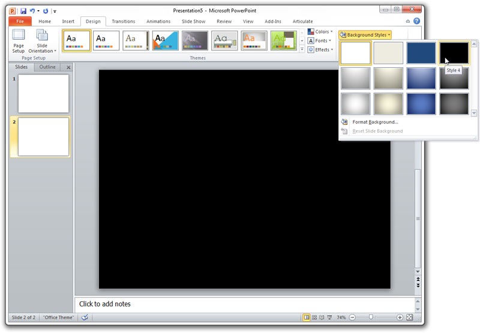Click the PowerPoint Help question mark icon
The height and width of the screenshot is (333, 480).
click(x=416, y=21)
